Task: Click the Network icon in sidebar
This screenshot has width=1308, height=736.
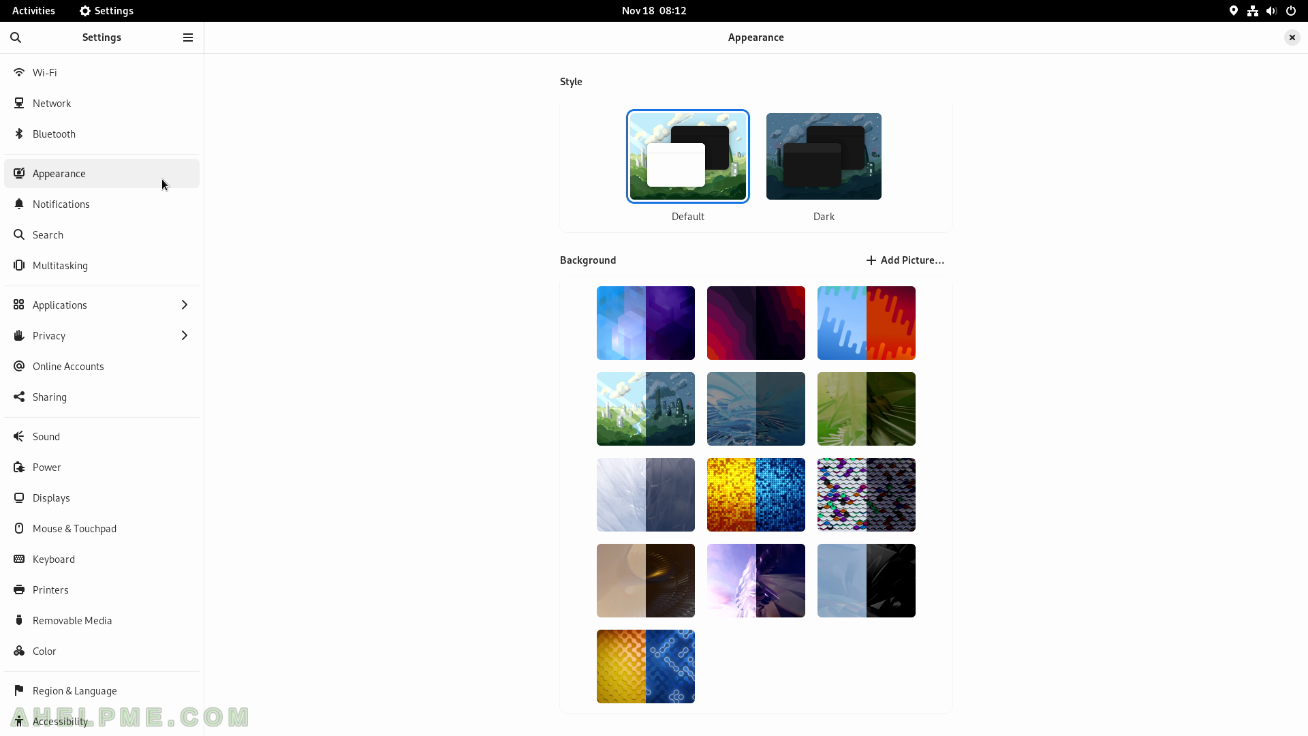Action: (19, 103)
